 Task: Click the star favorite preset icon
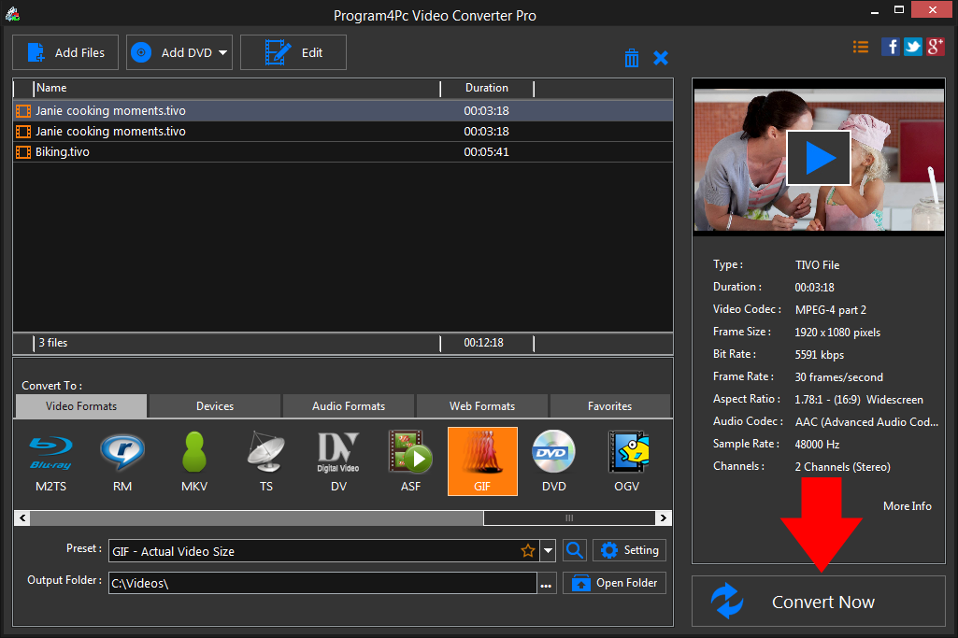pos(528,551)
